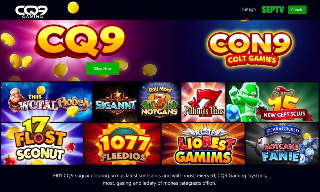Select the SEPTV header item
320x192 pixels.
273,10
